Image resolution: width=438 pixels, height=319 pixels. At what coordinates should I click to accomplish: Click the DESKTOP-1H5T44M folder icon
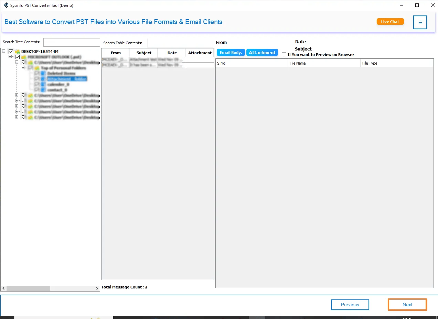pos(17,52)
